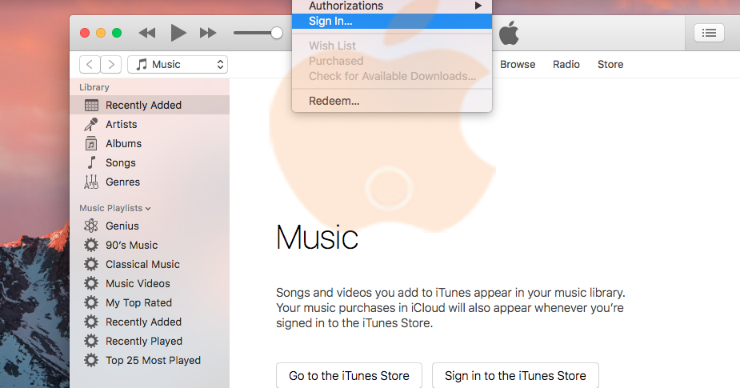Switch to the Radio tab
The image size is (740, 388).
click(566, 64)
